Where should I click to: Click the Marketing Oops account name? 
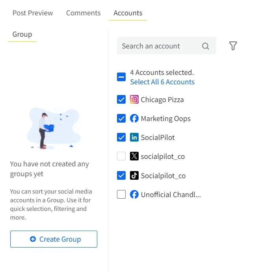[x=165, y=119]
